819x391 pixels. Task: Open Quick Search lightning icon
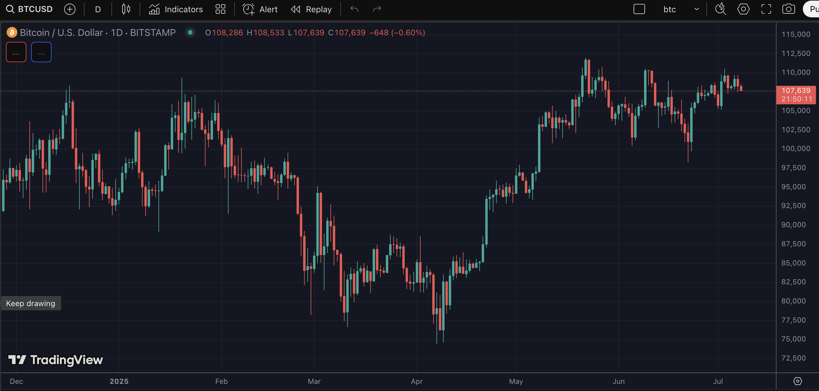pyautogui.click(x=720, y=9)
